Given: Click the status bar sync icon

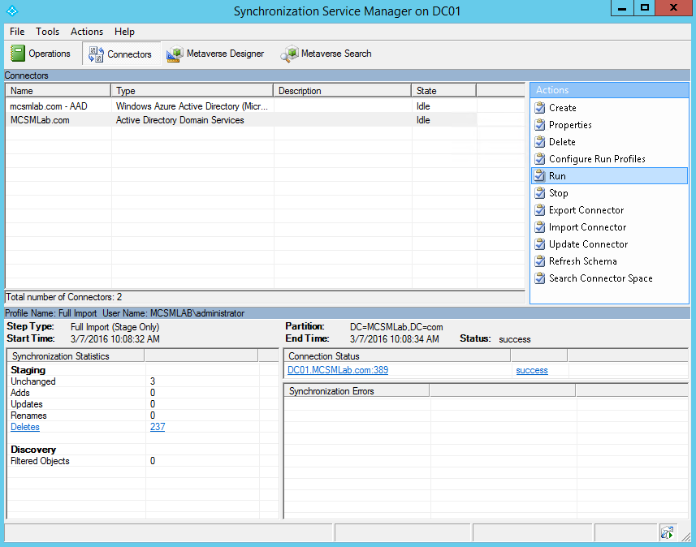Looking at the screenshot, I should pyautogui.click(x=667, y=532).
